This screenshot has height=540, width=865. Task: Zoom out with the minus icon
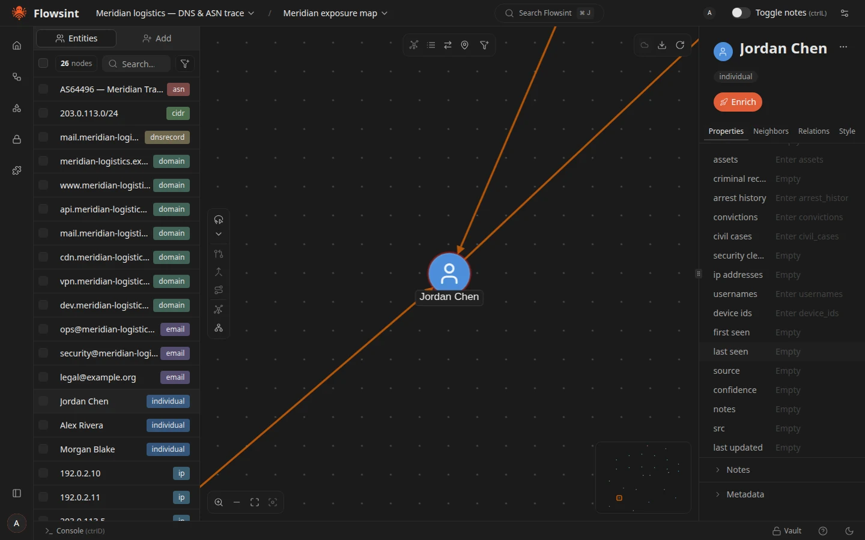237,502
